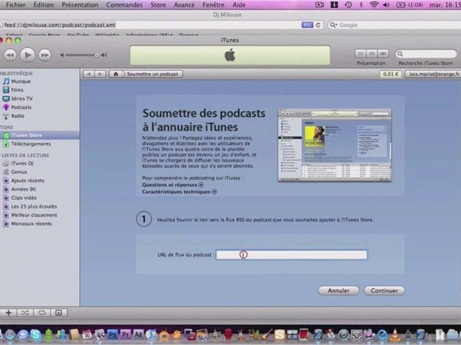The height and width of the screenshot is (345, 461).
Task: Open Films in the library sidebar
Action: point(17,90)
